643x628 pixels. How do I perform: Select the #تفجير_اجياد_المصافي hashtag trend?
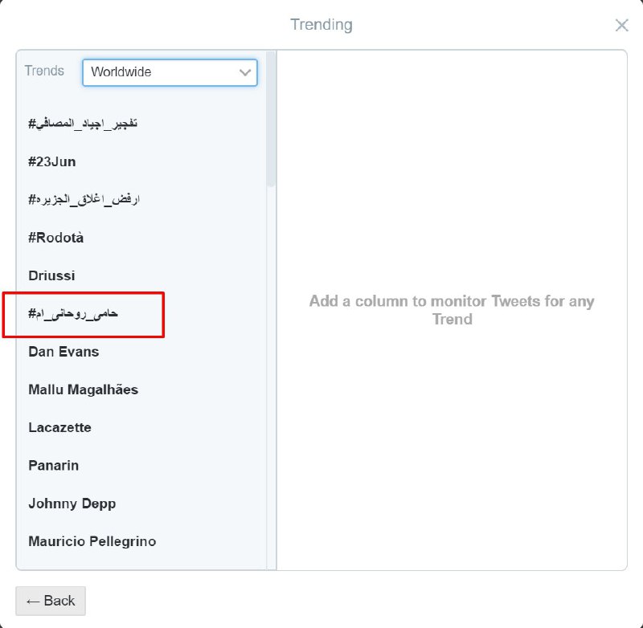coord(83,123)
